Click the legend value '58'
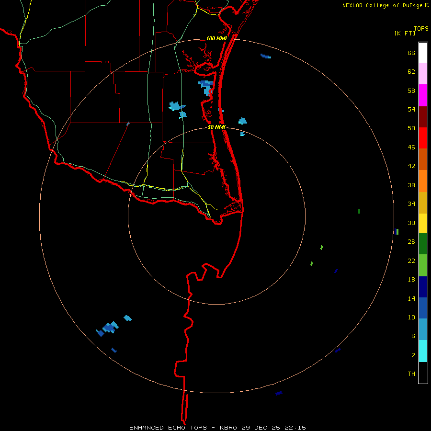Image resolution: width=431 pixels, height=431 pixels. (411, 91)
